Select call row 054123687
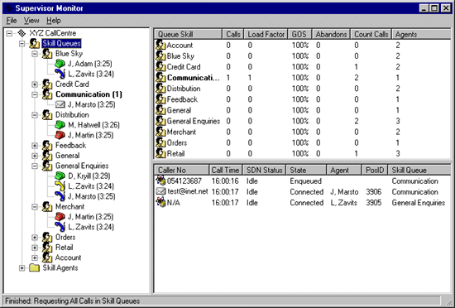The height and width of the screenshot is (308, 455). (302, 180)
